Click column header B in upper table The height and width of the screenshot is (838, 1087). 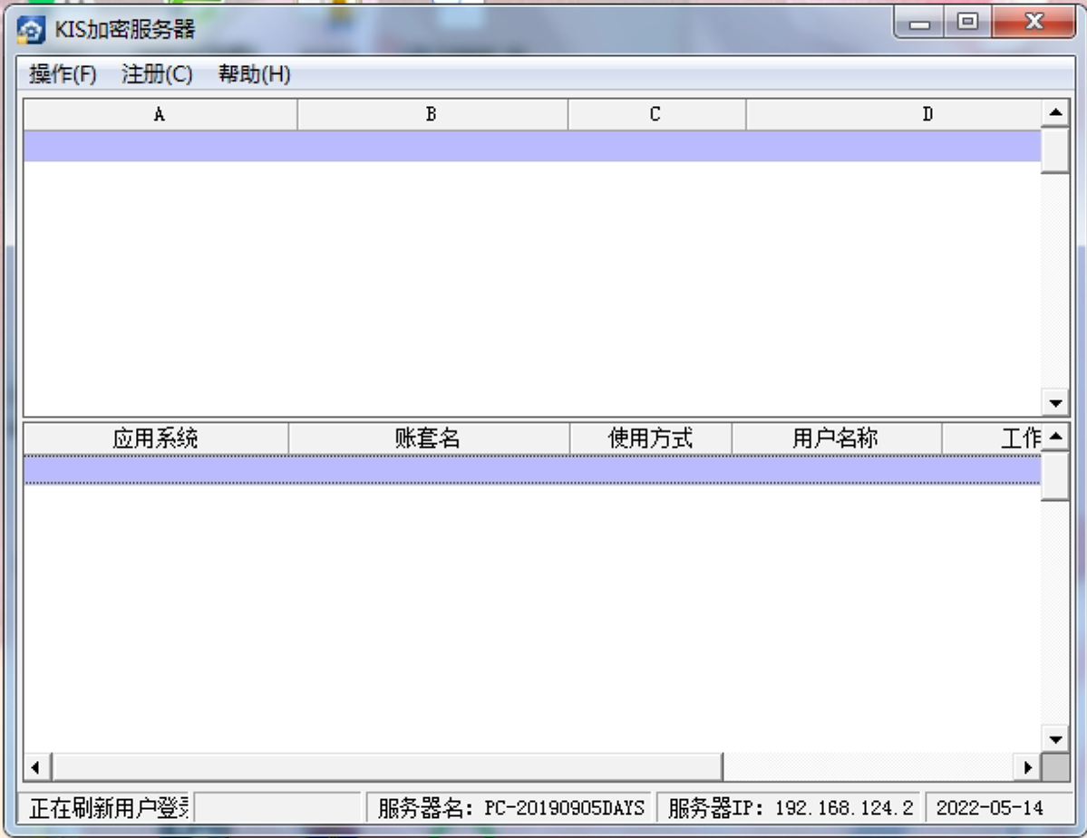click(x=432, y=114)
